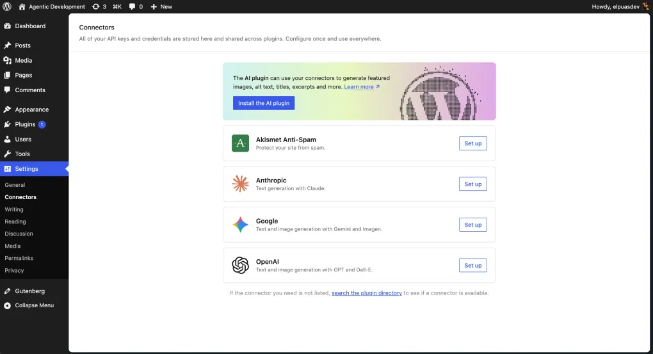Click the Pages icon in sidebar

click(x=8, y=76)
